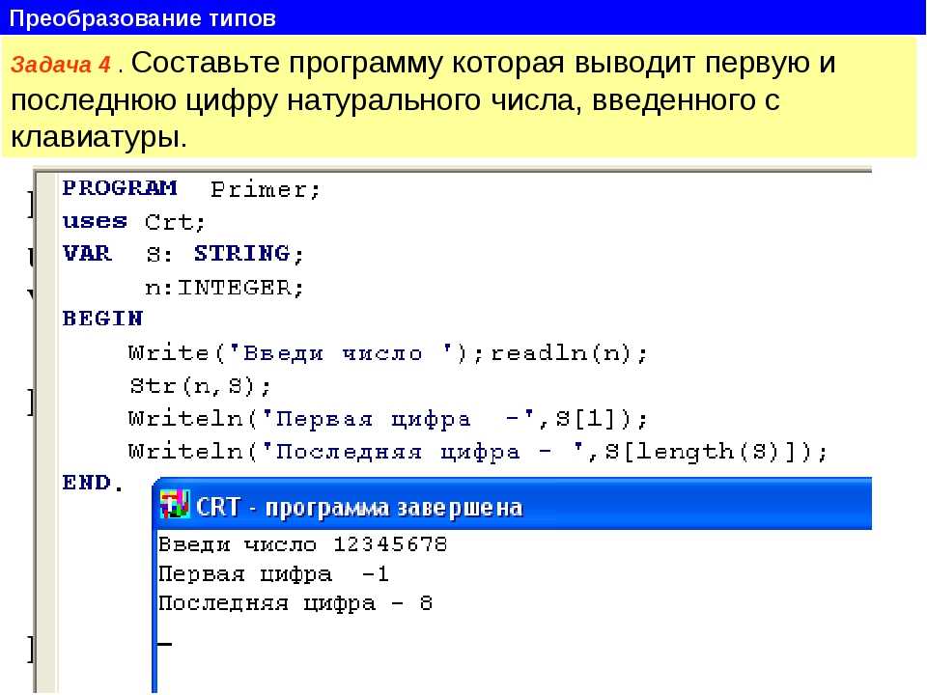This screenshot has height=695, width=927.
Task: Click the 'readln(n);' statement
Action: click(x=569, y=353)
